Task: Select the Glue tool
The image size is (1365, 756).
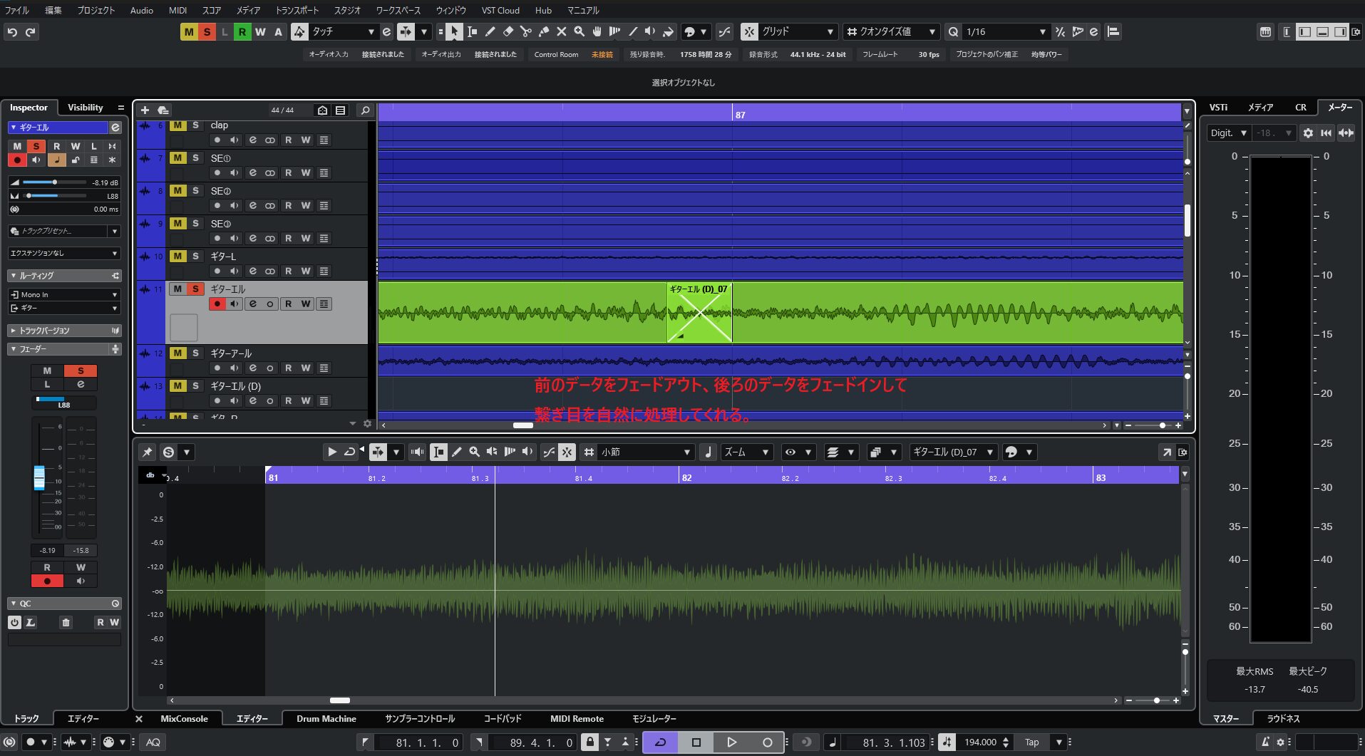Action: pyautogui.click(x=543, y=31)
